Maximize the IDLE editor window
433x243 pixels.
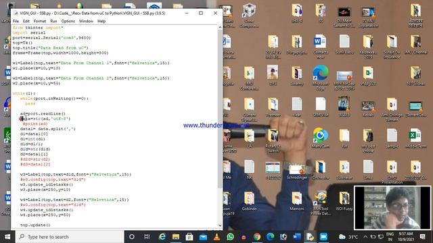pos(201,13)
